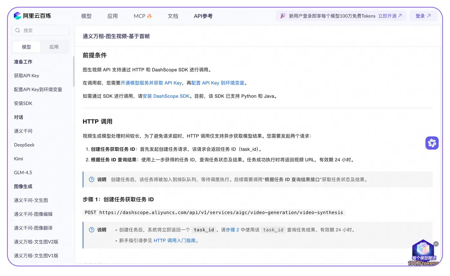The image size is (450, 276).
Task: Click the page title 通义万相-图生视频-基于首帧
Action: click(x=116, y=36)
